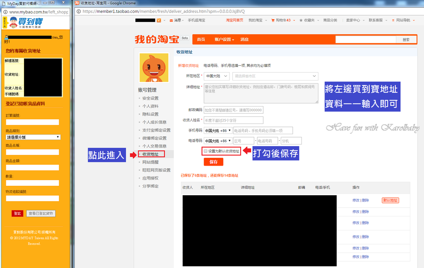Open 网站提醒 in the sidebar
This screenshot has width=424, height=268.
click(x=150, y=162)
